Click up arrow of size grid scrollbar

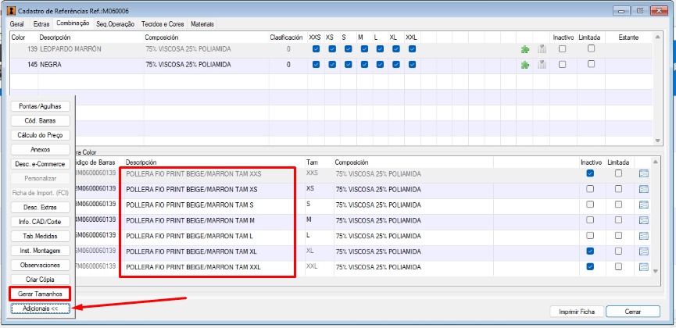pyautogui.click(x=656, y=162)
